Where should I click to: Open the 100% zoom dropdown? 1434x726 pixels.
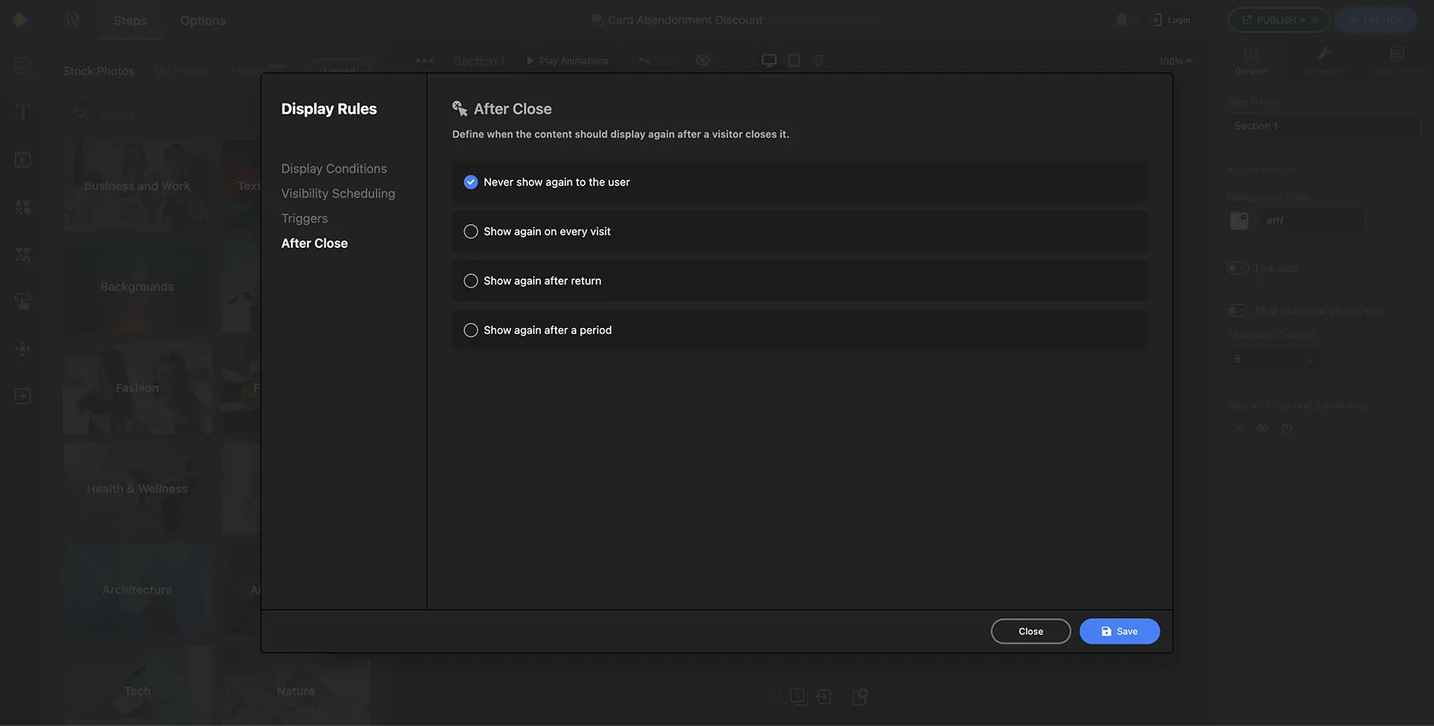click(1175, 62)
